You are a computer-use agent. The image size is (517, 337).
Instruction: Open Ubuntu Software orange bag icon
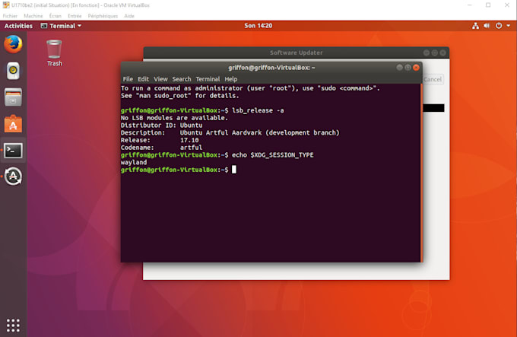point(13,124)
